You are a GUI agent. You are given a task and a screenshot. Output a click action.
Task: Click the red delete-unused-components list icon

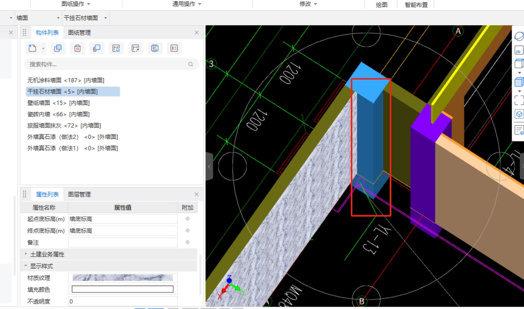(174, 48)
